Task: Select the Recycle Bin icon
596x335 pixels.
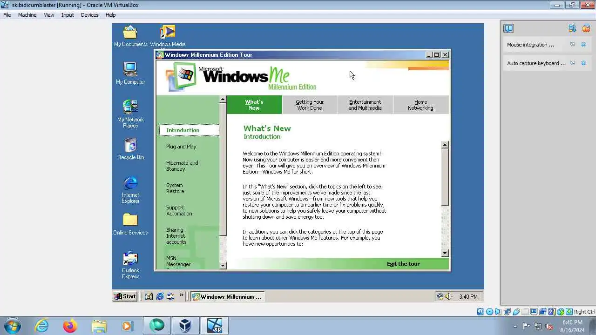Action: click(x=130, y=149)
